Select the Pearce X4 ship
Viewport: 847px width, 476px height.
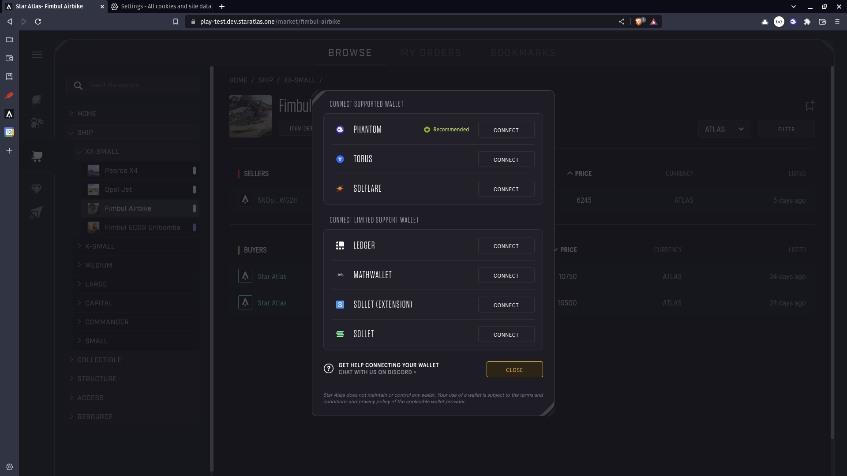[140, 171]
